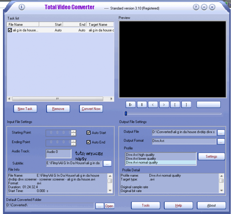Step backward with the left arrow button
Viewport: 231px width, 214px height.
tap(153, 104)
